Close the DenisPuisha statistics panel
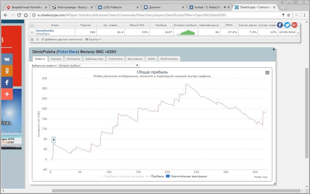Viewport: 310px width, 194px height. [x=274, y=50]
